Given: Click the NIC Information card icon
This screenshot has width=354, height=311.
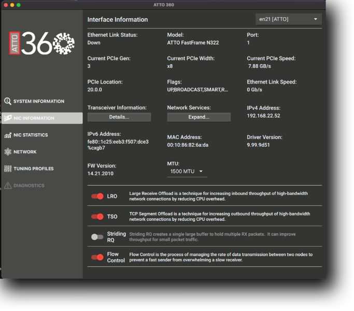Looking at the screenshot, I should tap(8, 118).
